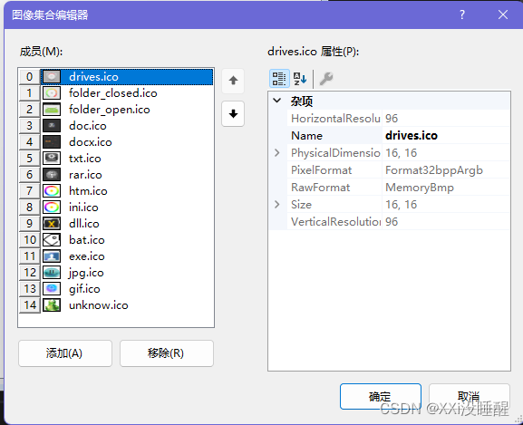Select the folder_closed.ico thumbnail image

[x=52, y=93]
